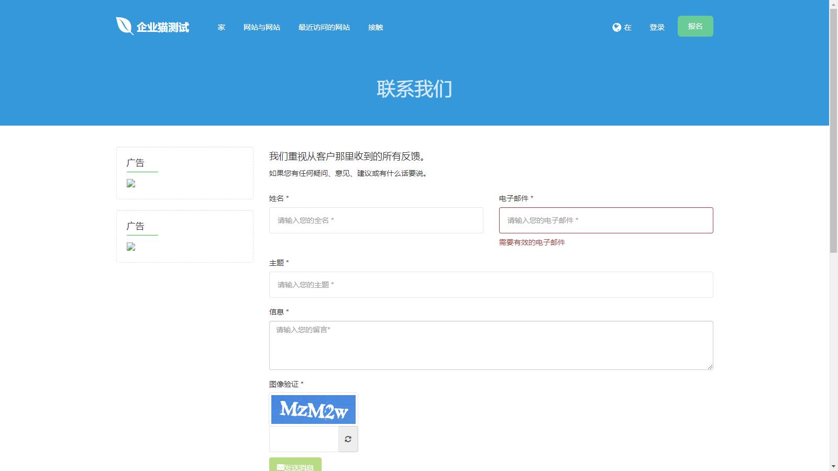Screen dimensions: 838x471
Task: Click the globe language icon
Action: 616,27
